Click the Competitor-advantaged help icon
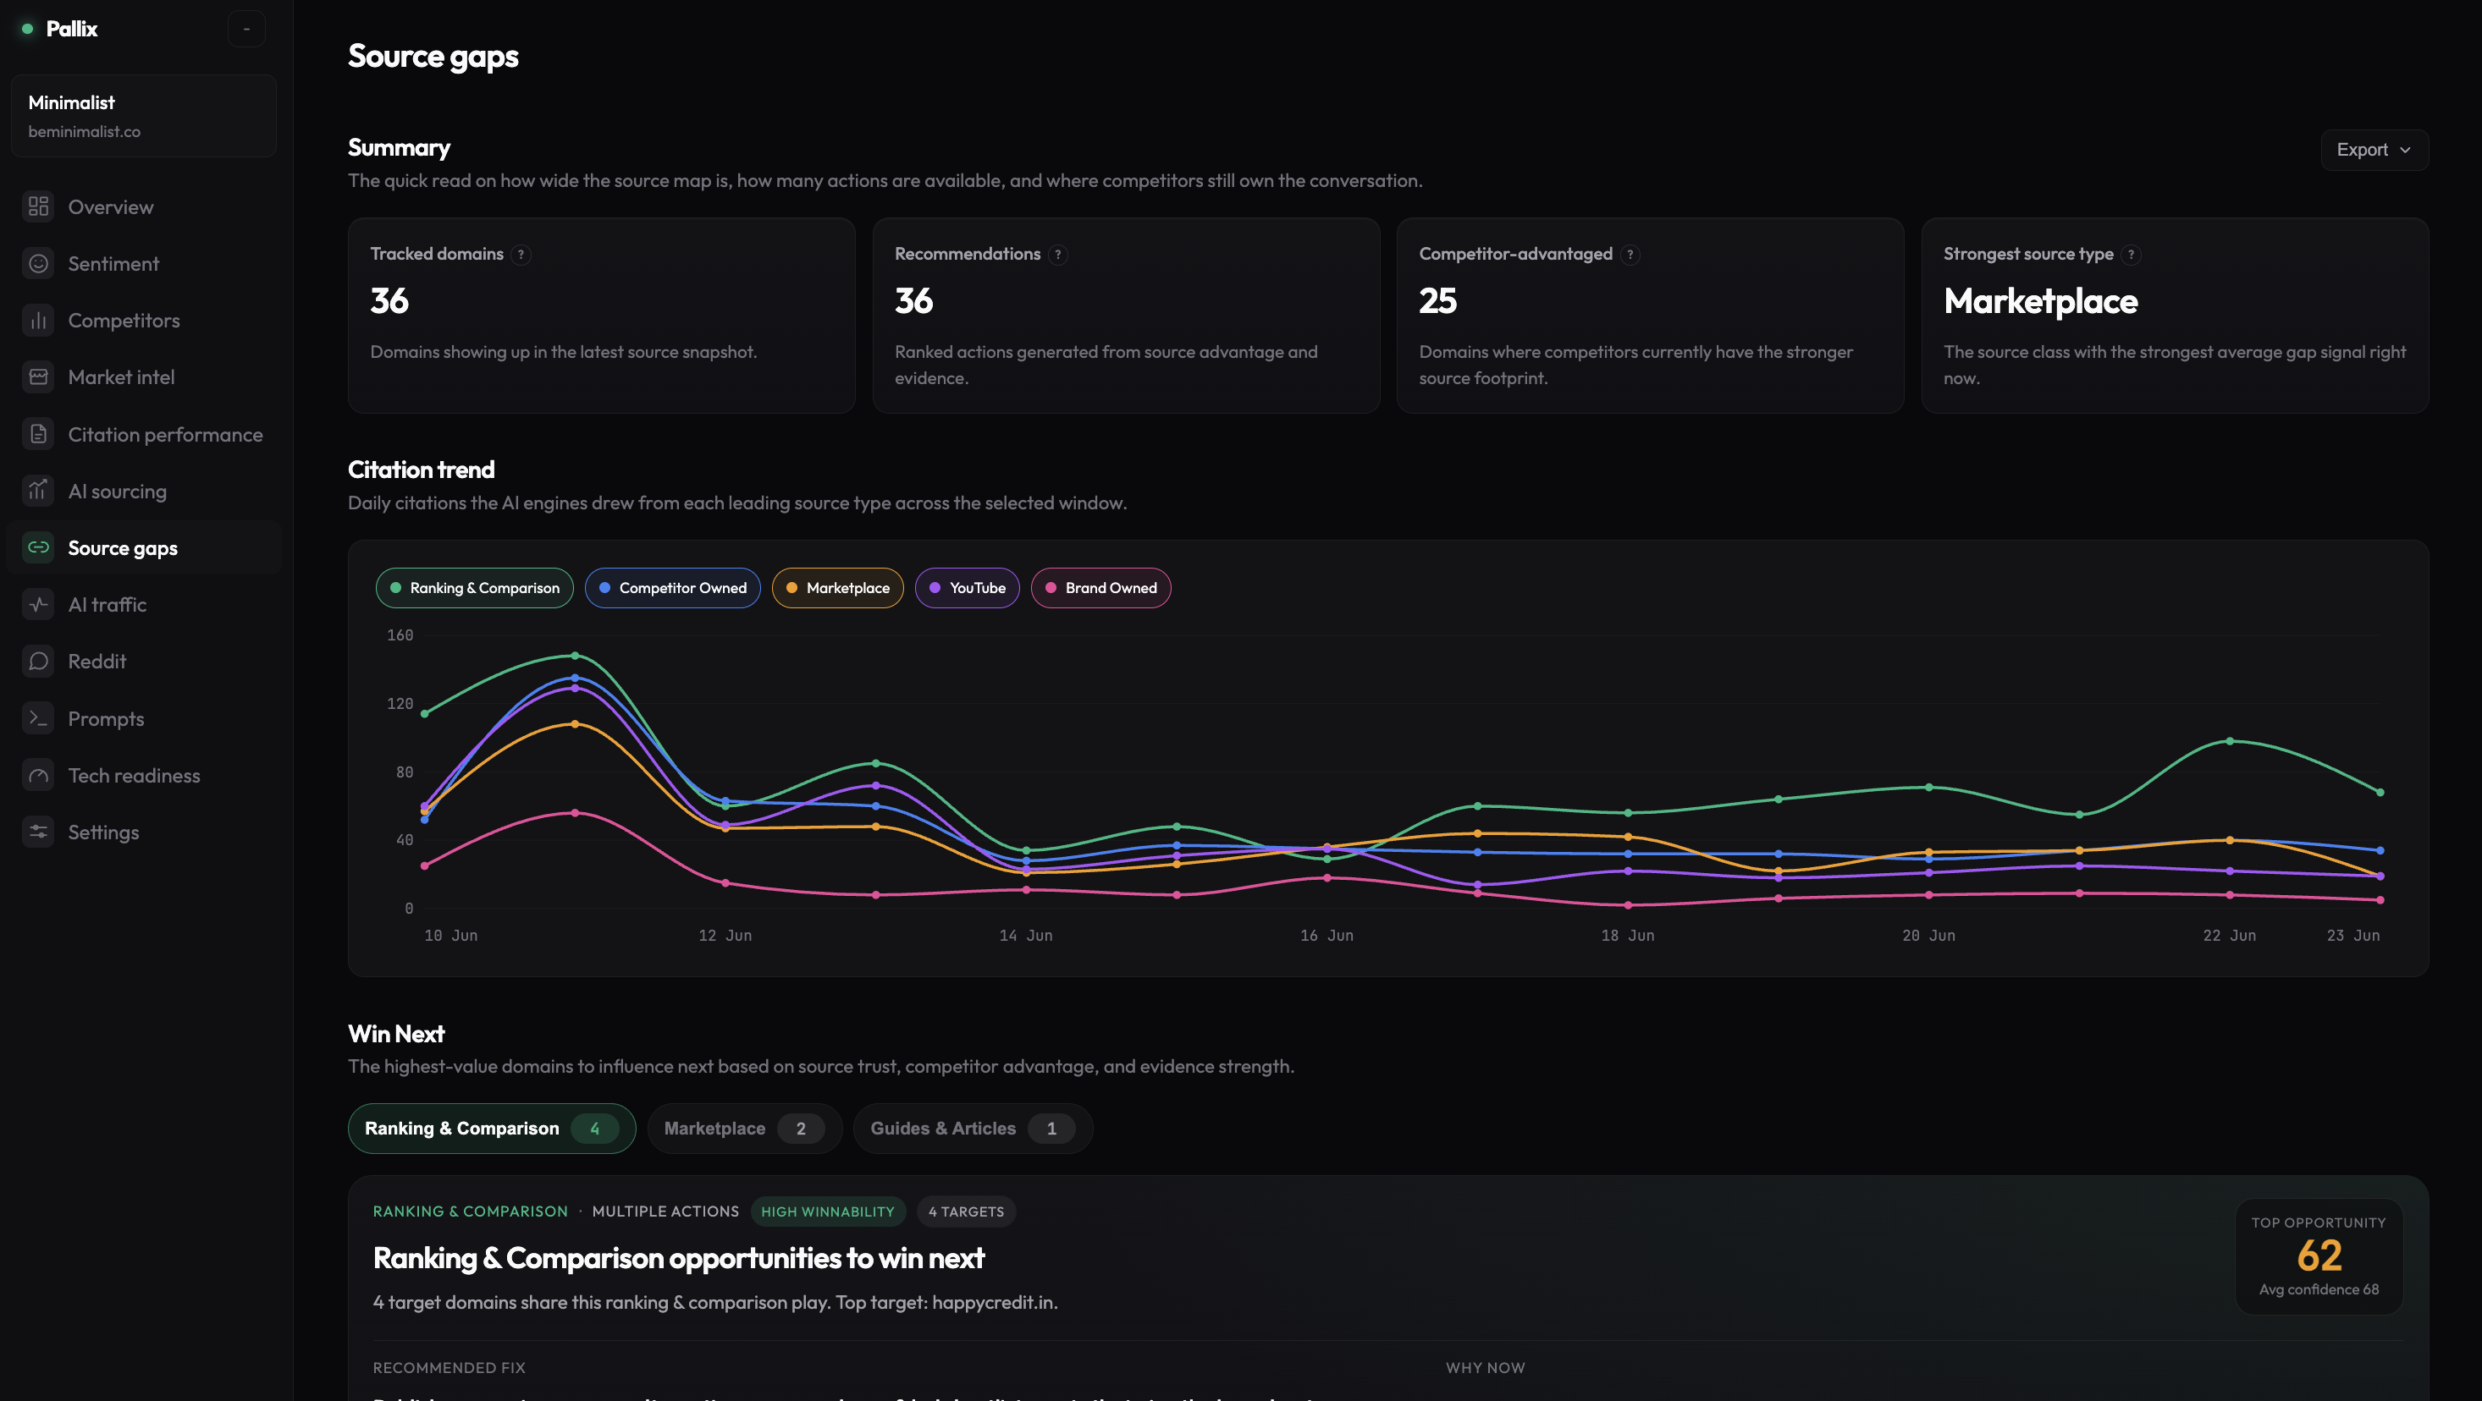Screen dimensions: 2482x1401 pos(1630,254)
